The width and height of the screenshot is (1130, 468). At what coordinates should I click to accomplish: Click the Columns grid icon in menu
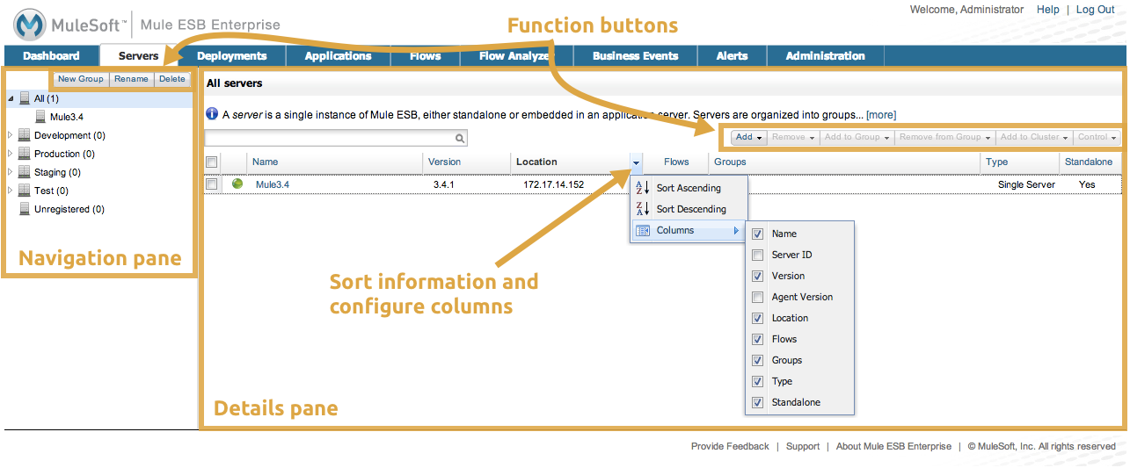pyautogui.click(x=642, y=230)
